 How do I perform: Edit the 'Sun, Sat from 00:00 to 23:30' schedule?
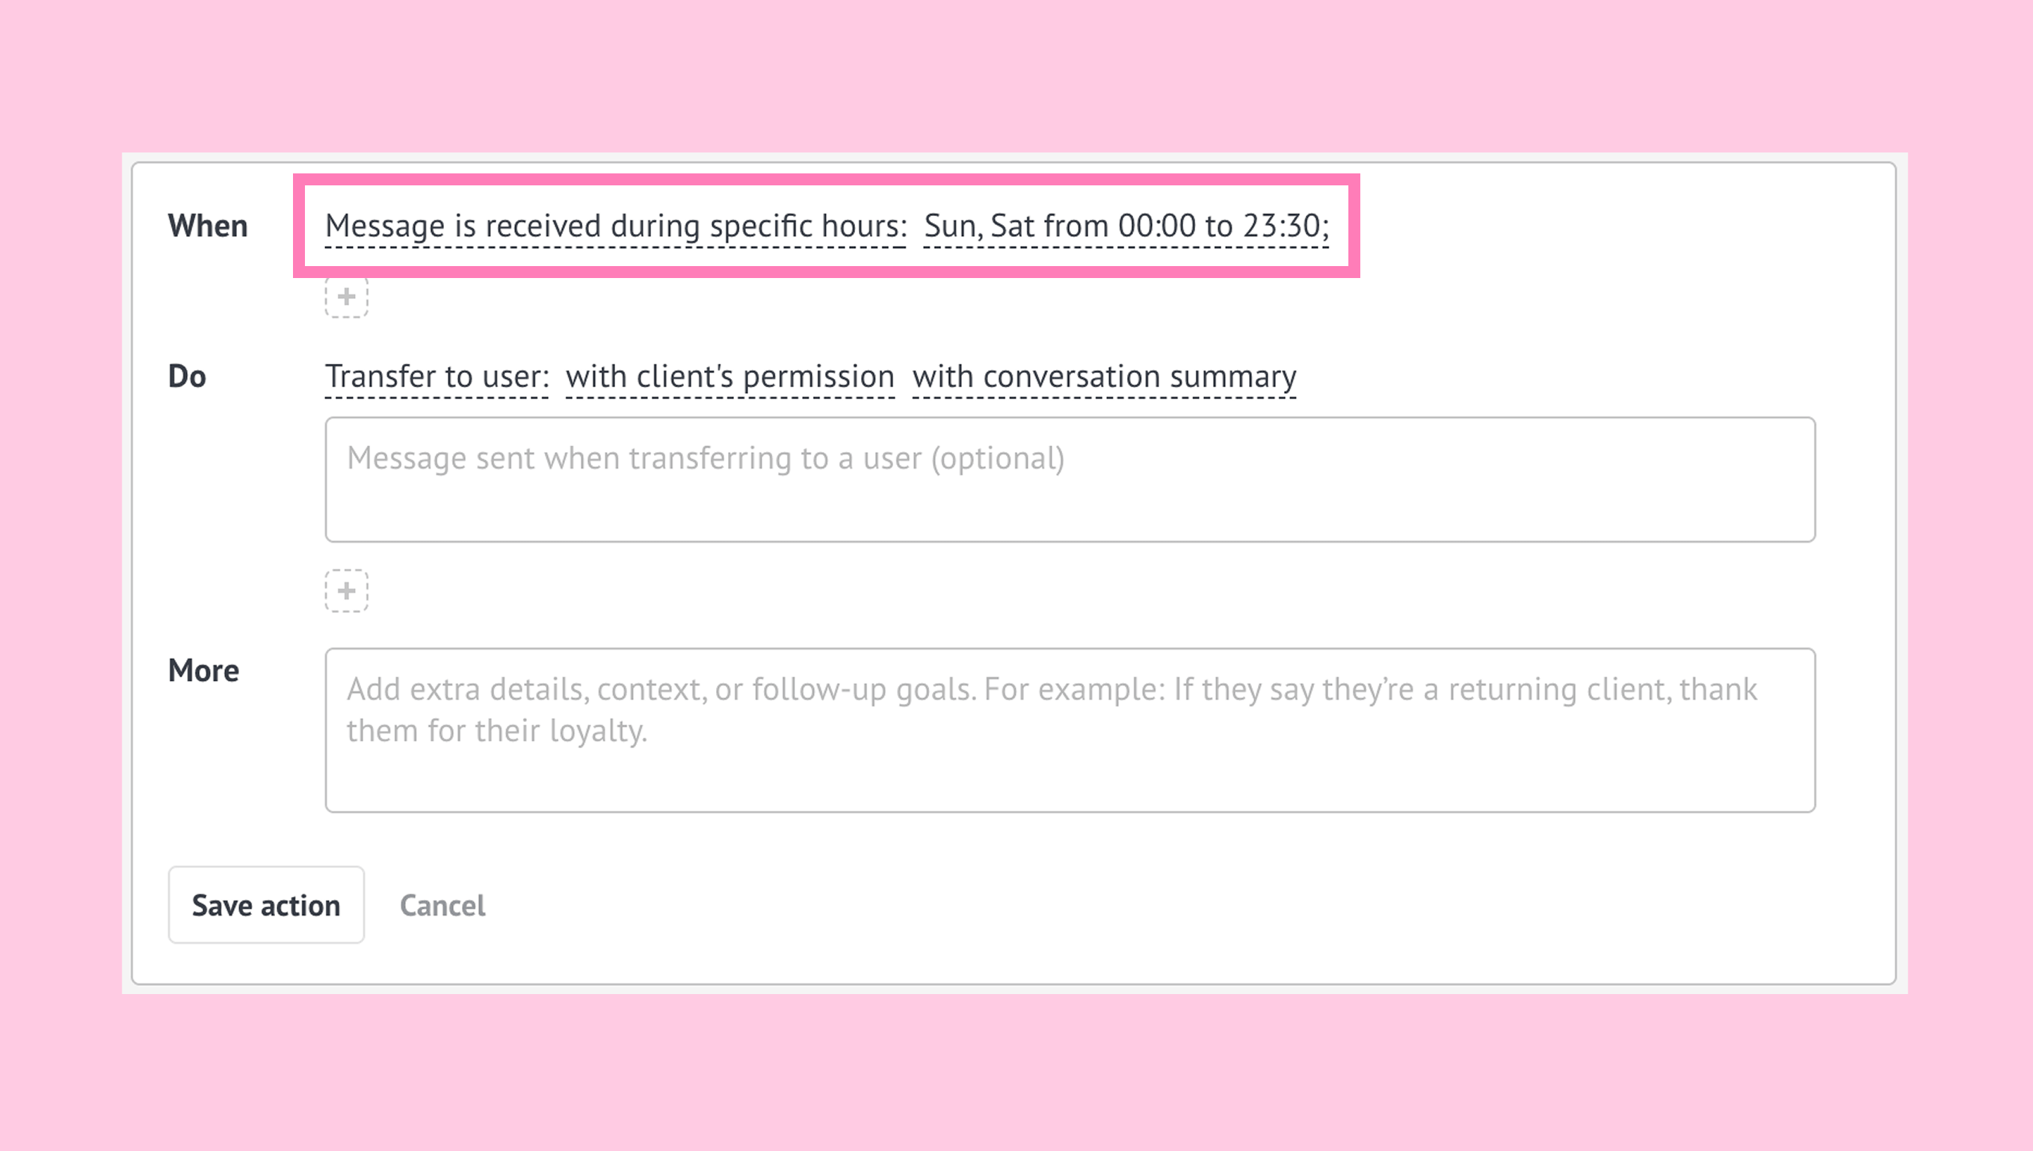pyautogui.click(x=1126, y=226)
